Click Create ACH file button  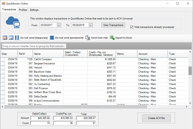(156, 118)
